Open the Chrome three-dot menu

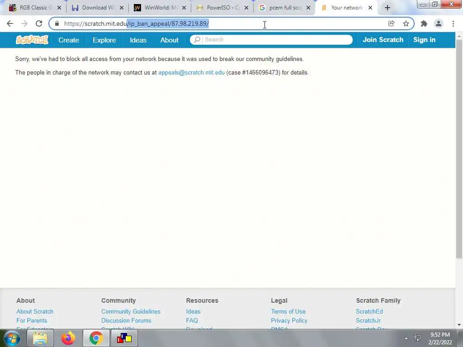(453, 23)
